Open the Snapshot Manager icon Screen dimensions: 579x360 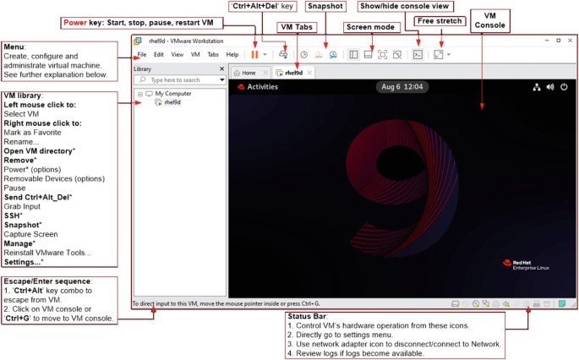(333, 54)
